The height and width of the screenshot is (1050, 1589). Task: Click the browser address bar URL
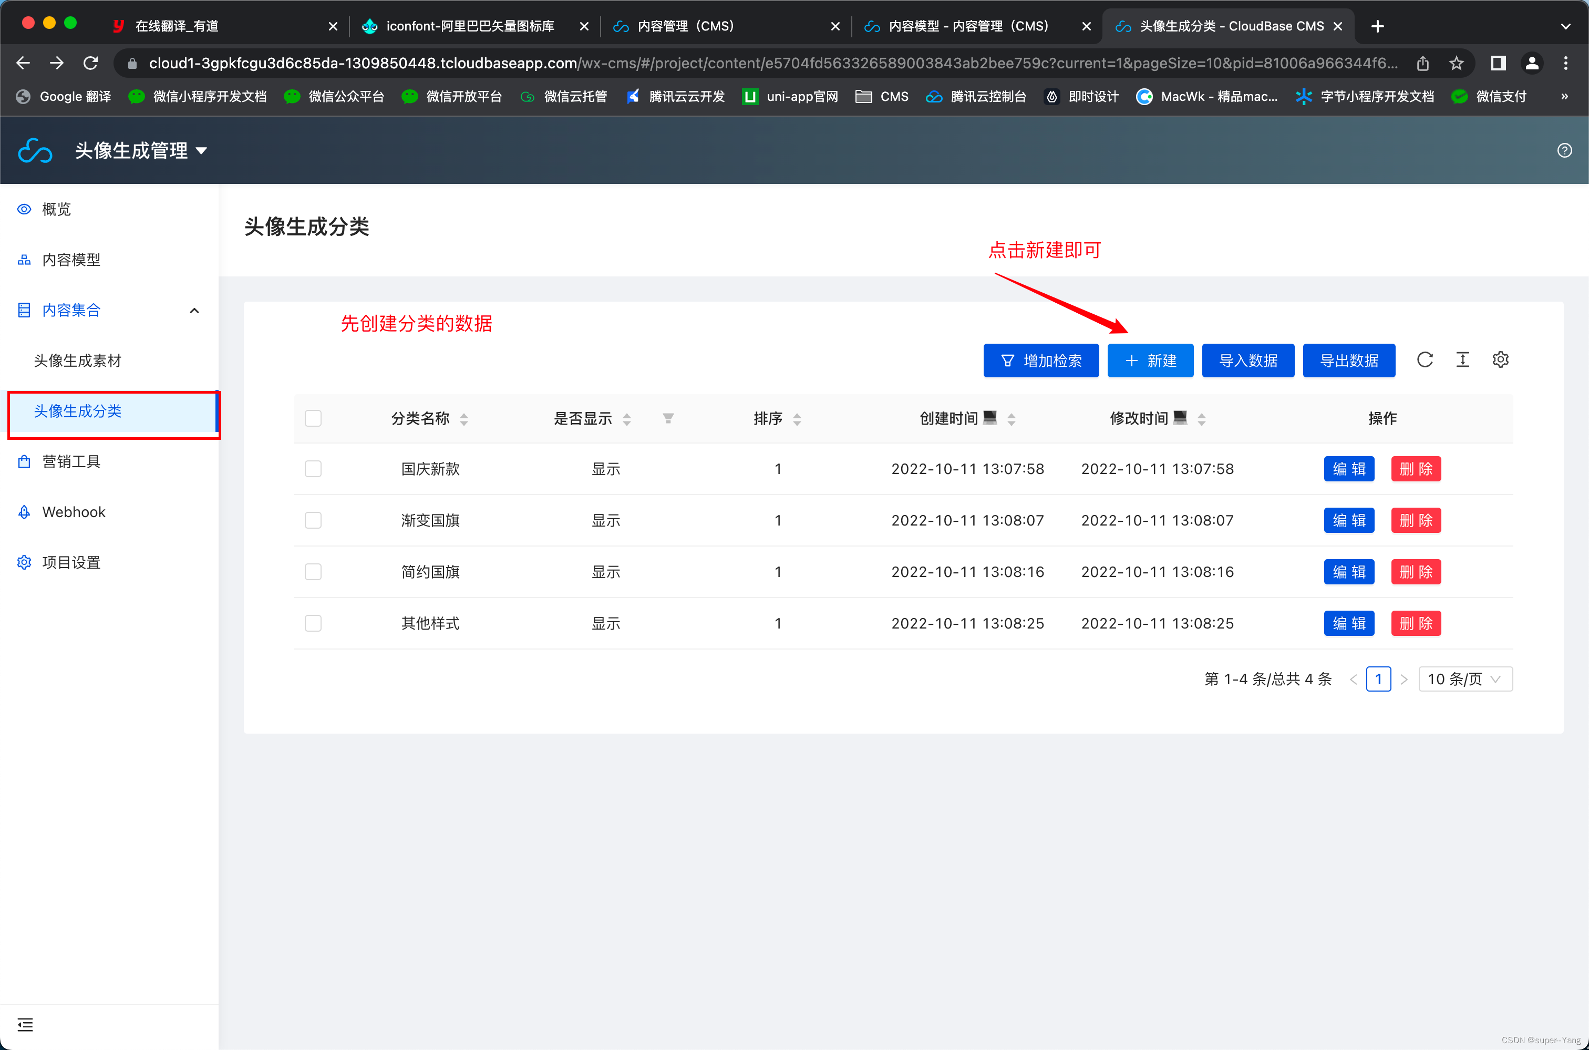pos(773,63)
